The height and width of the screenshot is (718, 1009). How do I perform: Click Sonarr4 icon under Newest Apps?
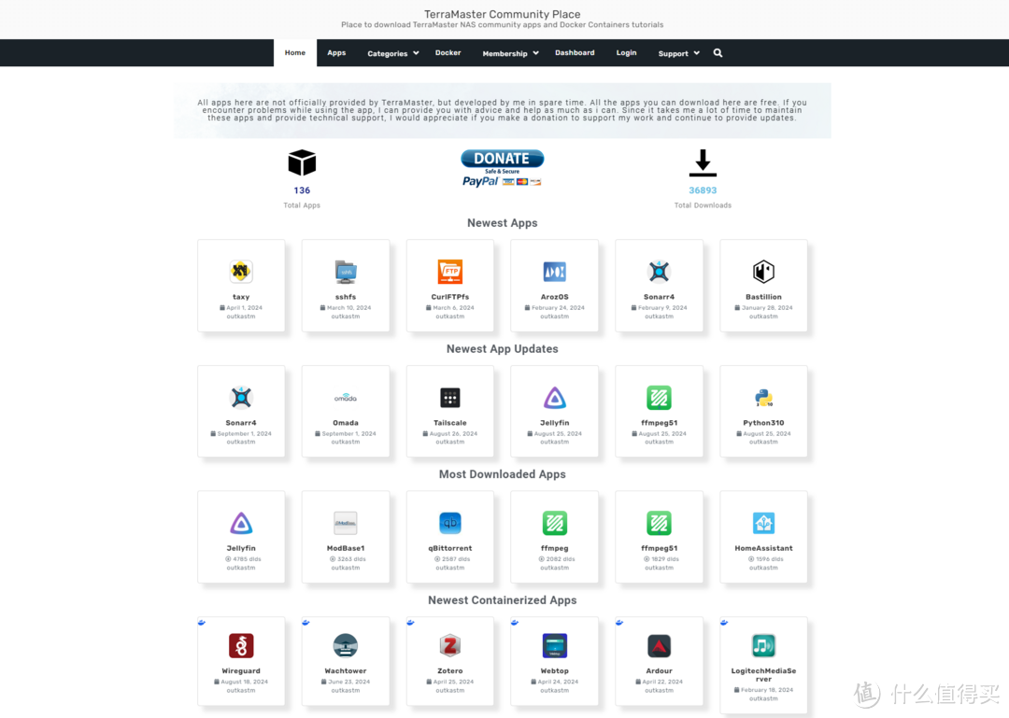pos(659,272)
